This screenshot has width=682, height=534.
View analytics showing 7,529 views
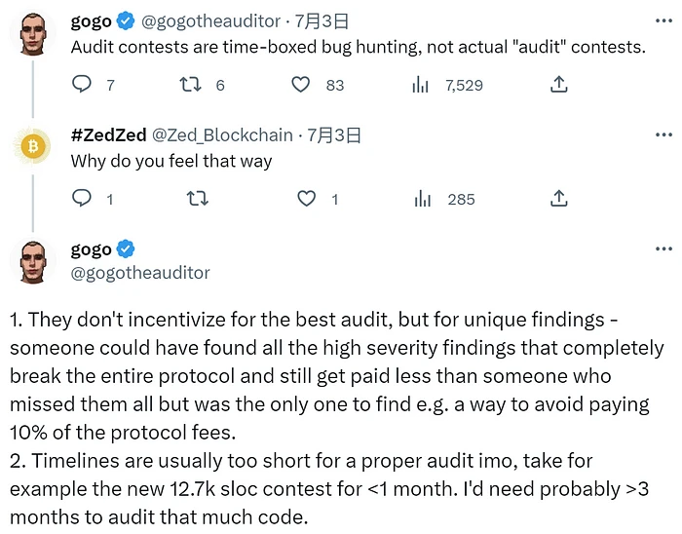click(421, 85)
